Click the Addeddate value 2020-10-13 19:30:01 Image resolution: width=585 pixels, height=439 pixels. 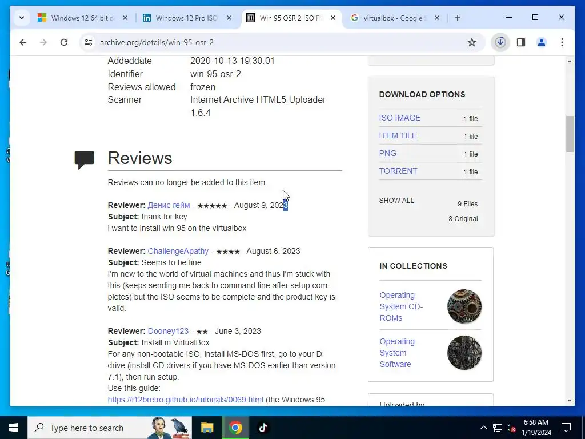(x=232, y=61)
